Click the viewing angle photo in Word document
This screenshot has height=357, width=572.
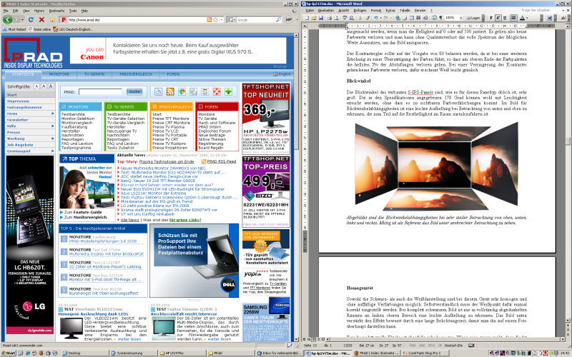tap(436, 167)
